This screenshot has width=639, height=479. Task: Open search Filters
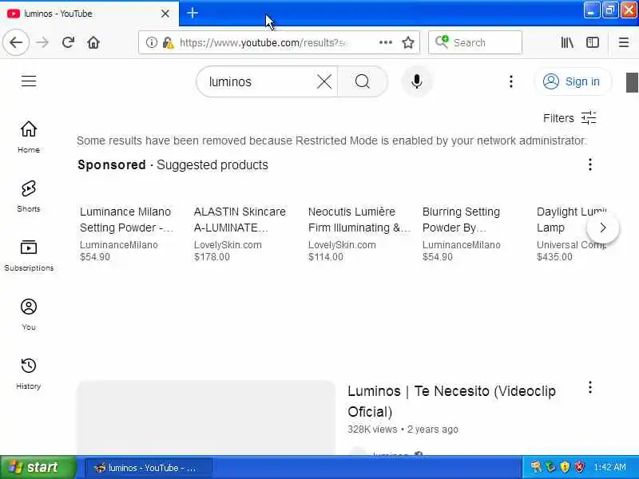coord(570,118)
